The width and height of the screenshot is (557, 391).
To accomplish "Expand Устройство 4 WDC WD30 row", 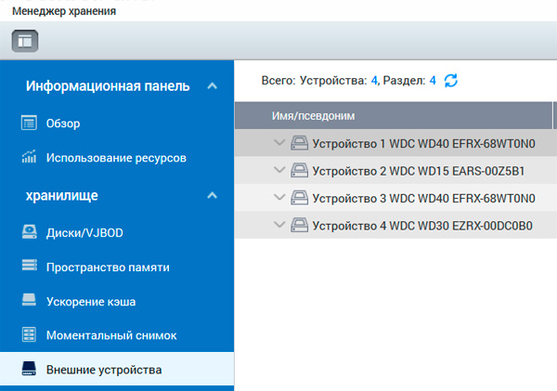I will pyautogui.click(x=279, y=225).
